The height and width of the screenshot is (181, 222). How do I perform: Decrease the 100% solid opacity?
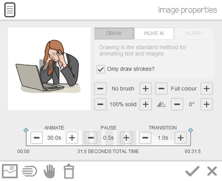(100, 104)
